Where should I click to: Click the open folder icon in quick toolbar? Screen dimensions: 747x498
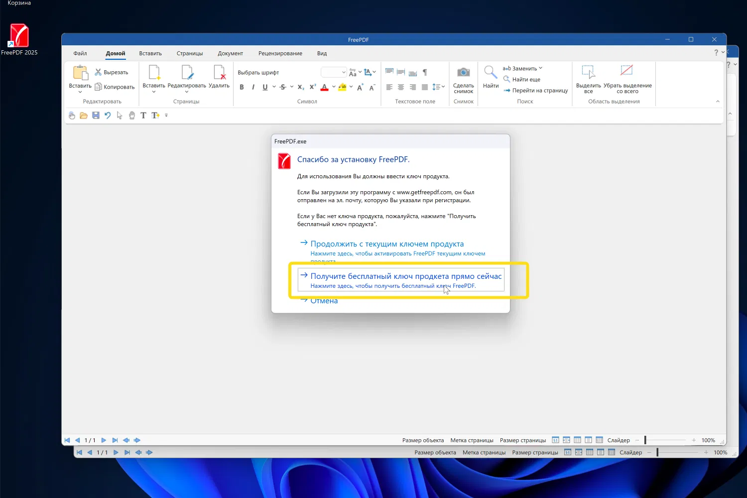tap(84, 116)
